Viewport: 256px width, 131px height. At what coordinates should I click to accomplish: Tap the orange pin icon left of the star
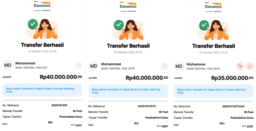[x=240, y=66]
